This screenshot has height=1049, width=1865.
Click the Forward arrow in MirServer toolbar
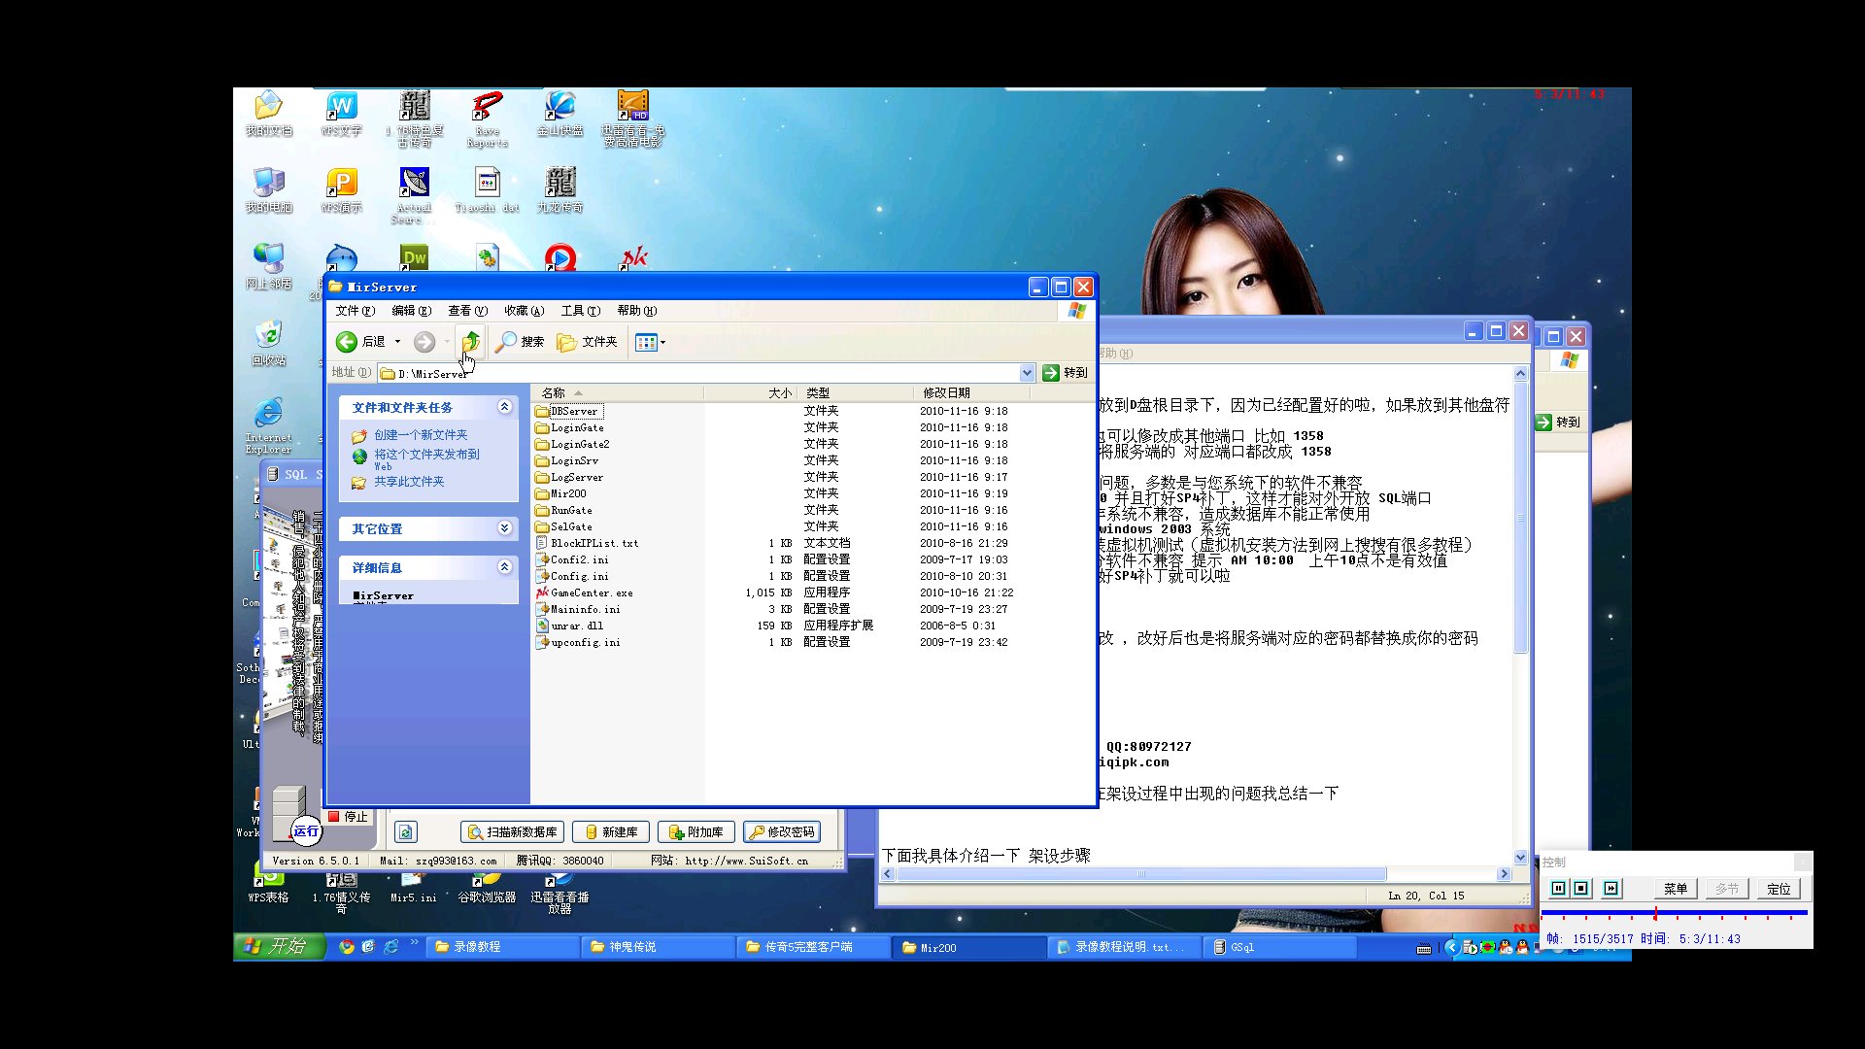pyautogui.click(x=424, y=342)
